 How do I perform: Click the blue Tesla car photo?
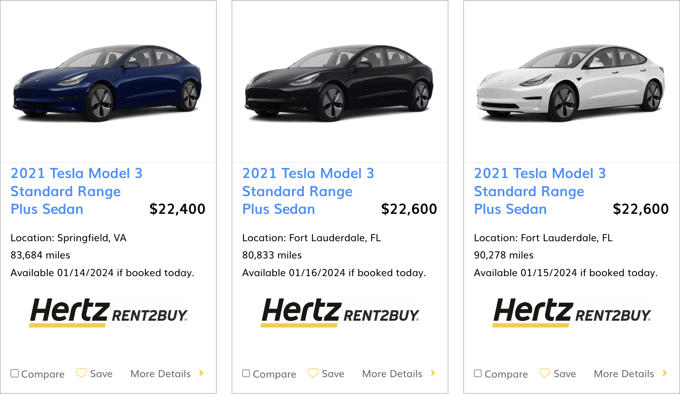[108, 83]
